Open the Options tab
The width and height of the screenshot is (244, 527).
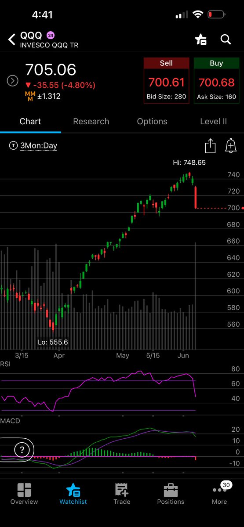pyautogui.click(x=152, y=121)
